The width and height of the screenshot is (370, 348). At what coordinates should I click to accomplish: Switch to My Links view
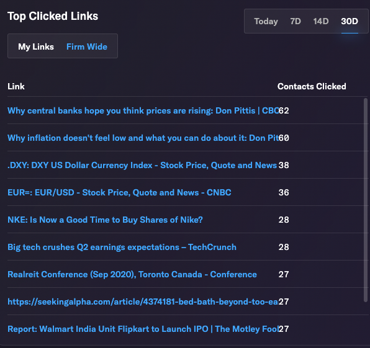[36, 47]
